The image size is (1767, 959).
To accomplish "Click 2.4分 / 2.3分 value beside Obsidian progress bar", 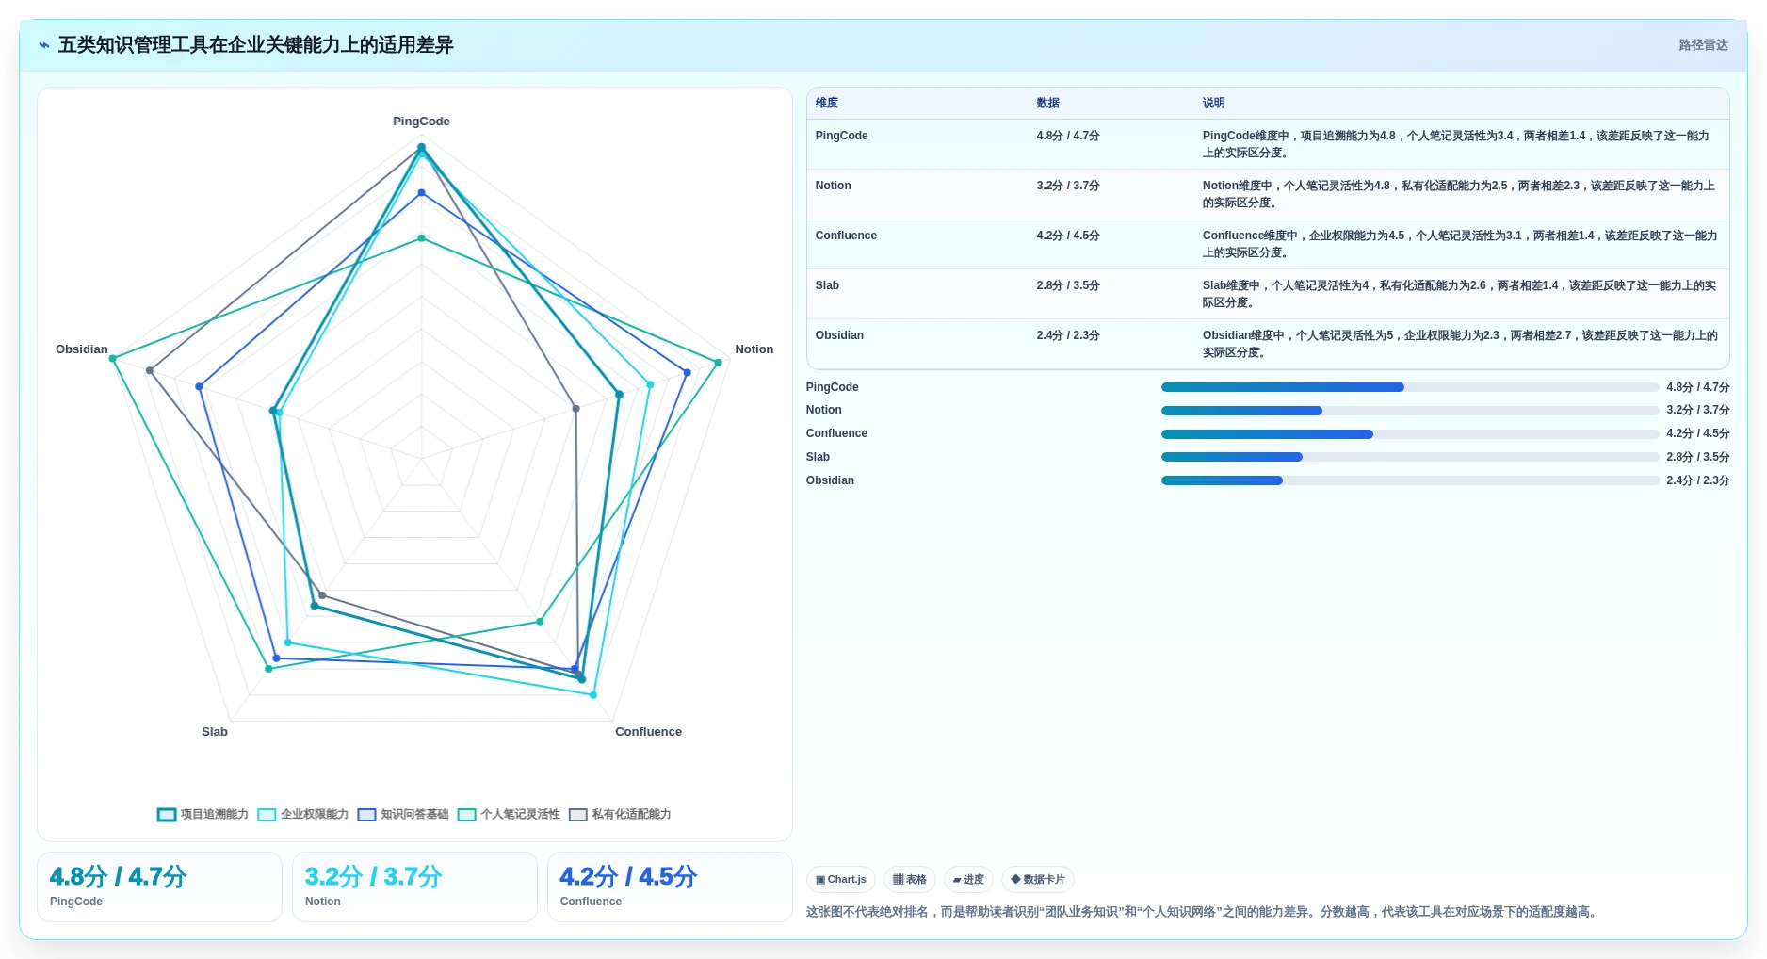I will (1698, 480).
